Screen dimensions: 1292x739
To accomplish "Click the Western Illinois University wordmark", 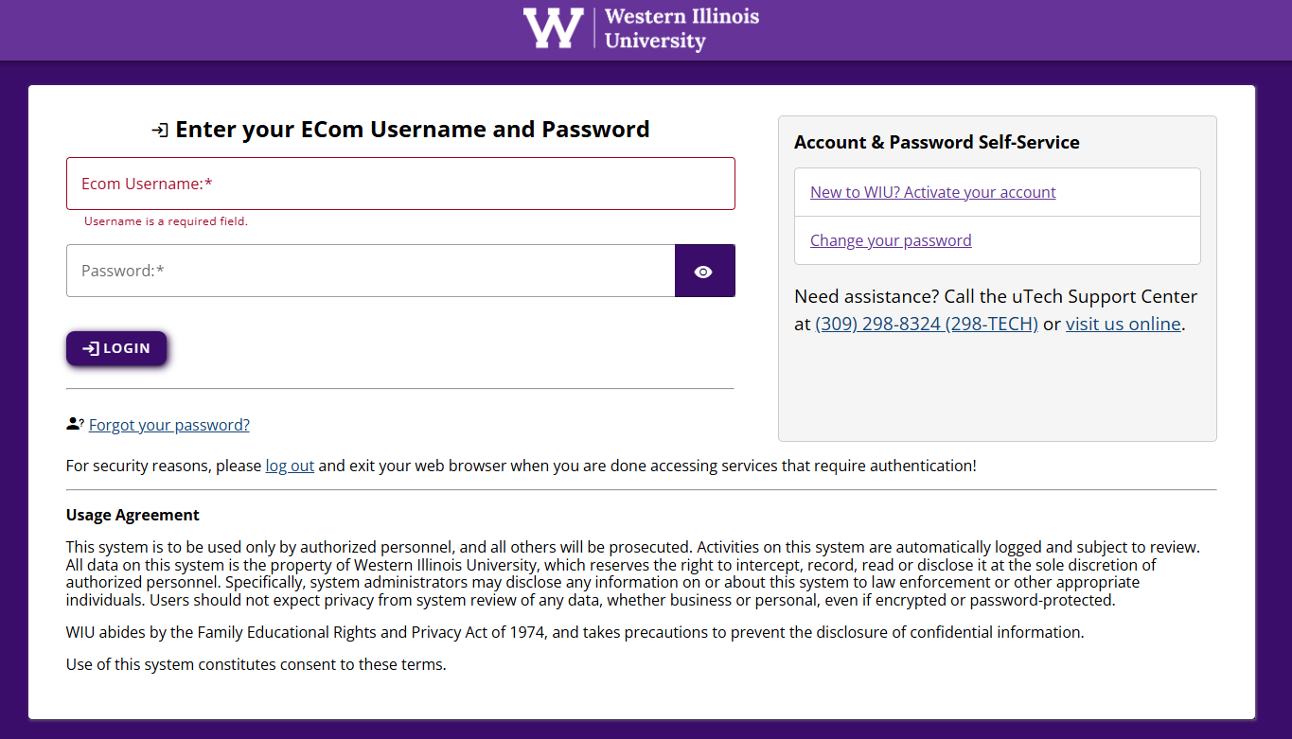I will 681,28.
